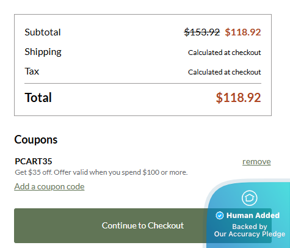Click the crossed-out $153.92 original subtotal
The image size is (290, 248).
(x=202, y=32)
